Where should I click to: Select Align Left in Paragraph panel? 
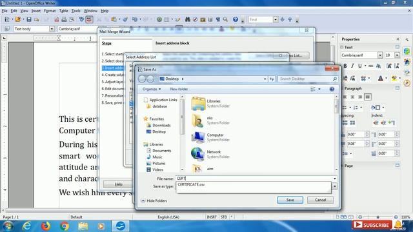(345, 97)
